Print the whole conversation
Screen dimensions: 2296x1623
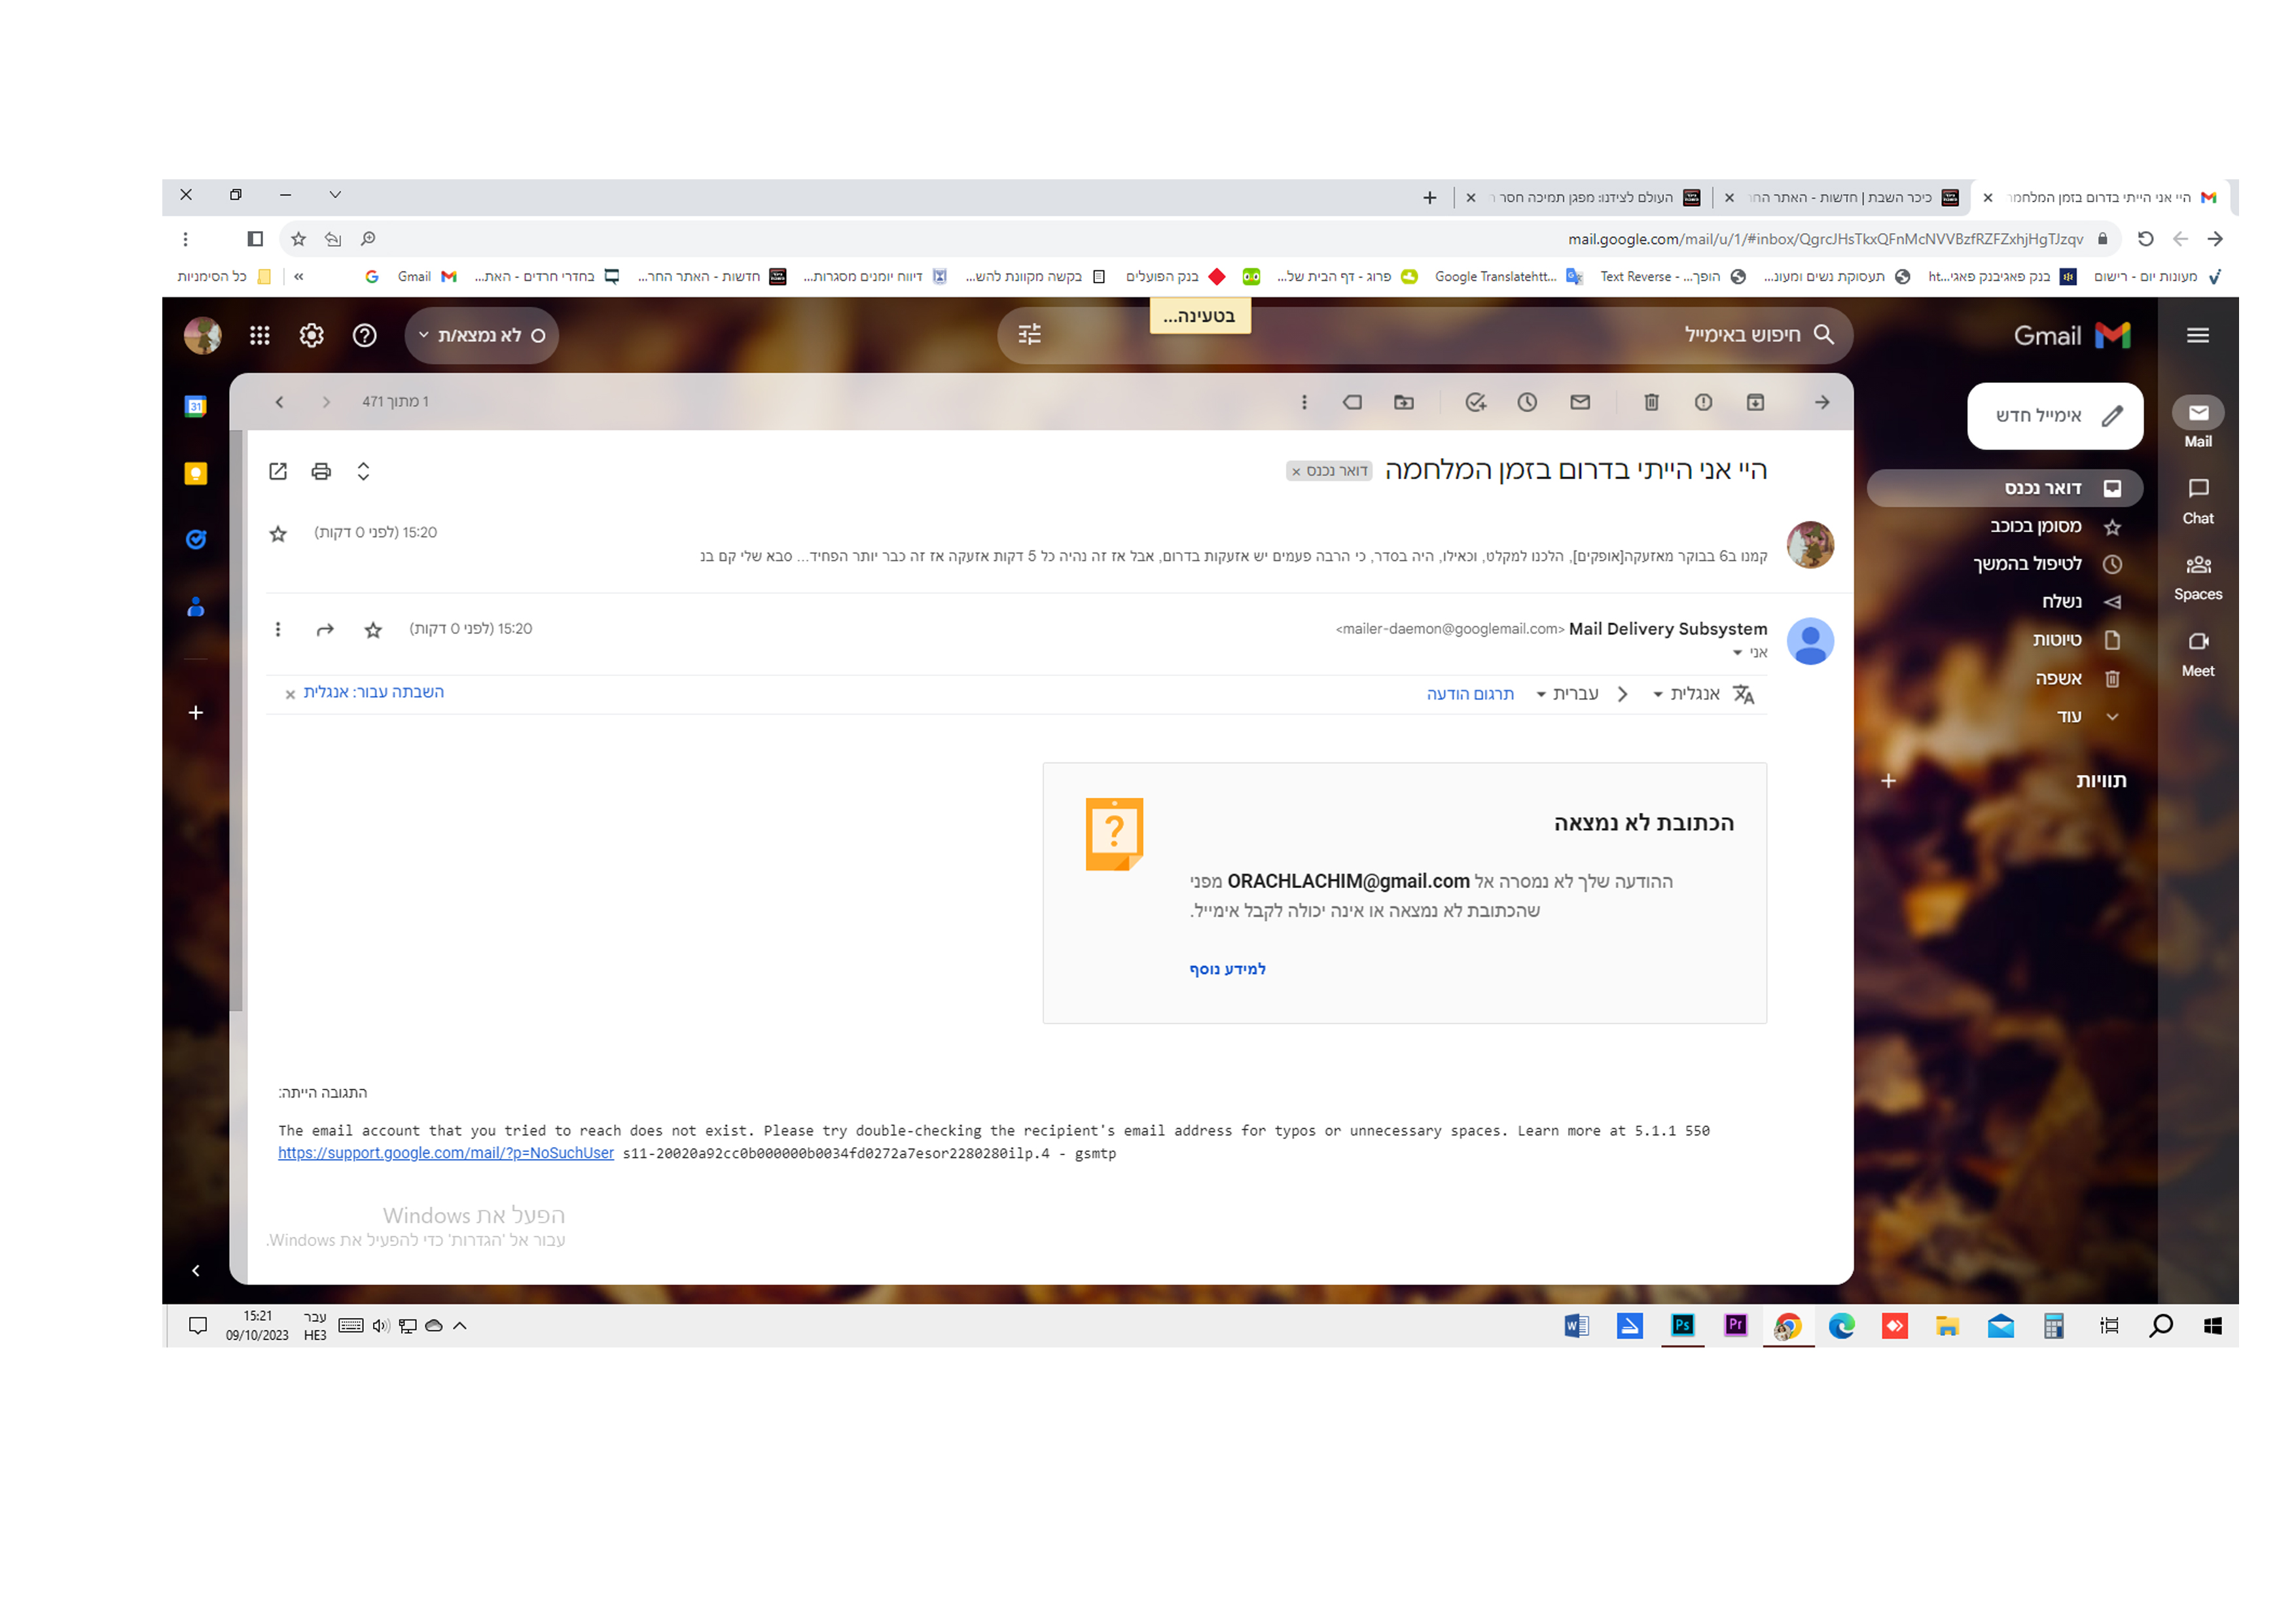click(321, 471)
